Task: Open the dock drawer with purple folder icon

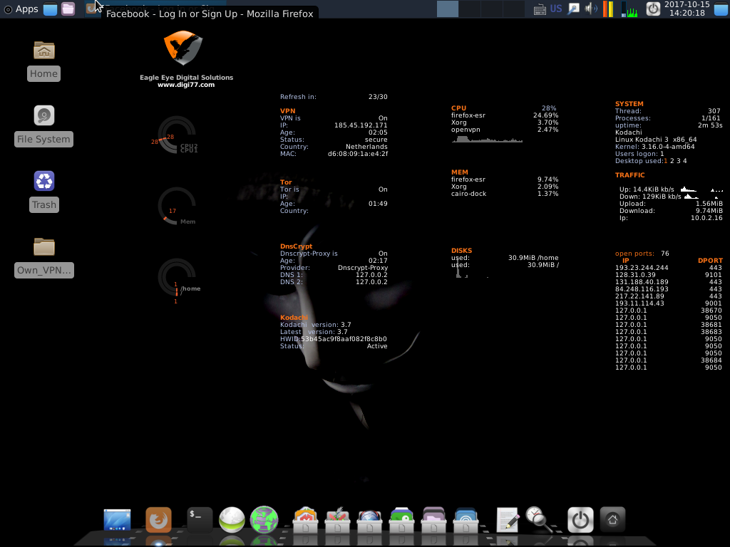Action: point(433,520)
